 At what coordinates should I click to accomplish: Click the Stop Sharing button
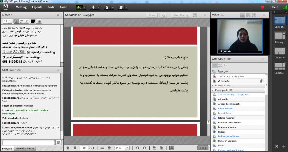pos(181,15)
